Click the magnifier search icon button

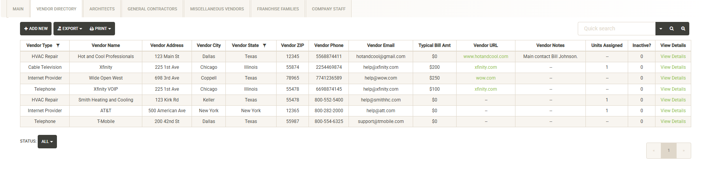click(672, 29)
